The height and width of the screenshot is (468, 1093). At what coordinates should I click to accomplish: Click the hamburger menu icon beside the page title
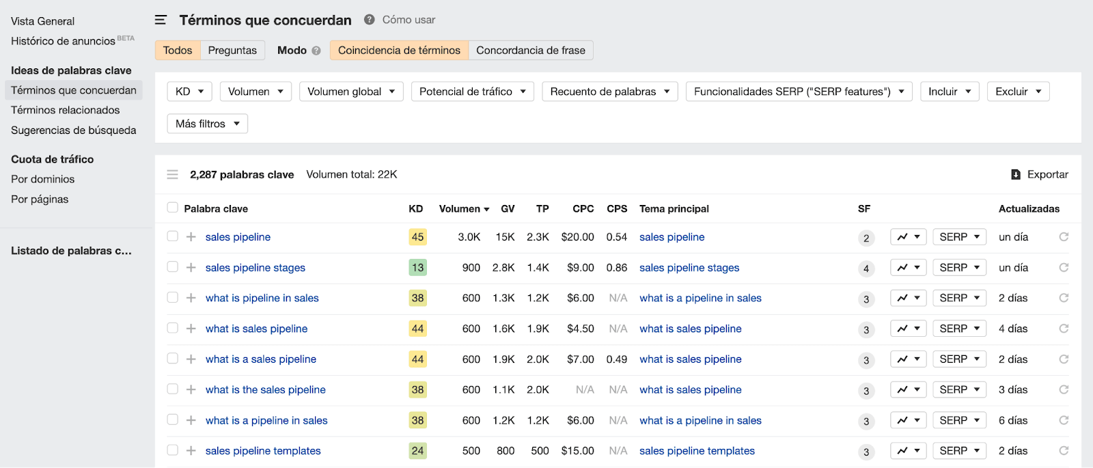[161, 20]
